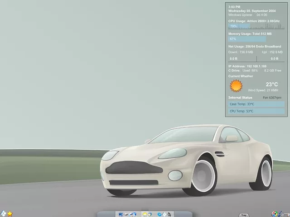
Task: Click the 'Downl.: 736.9 MB' value
Action: tap(241, 52)
